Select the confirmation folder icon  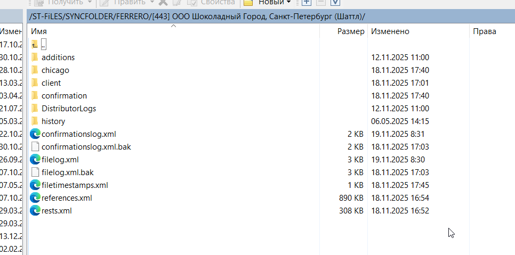tap(35, 95)
